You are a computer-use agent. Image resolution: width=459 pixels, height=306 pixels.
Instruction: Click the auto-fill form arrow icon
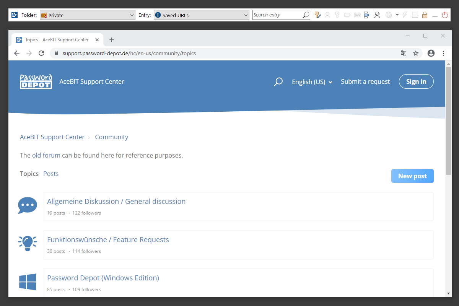(367, 15)
